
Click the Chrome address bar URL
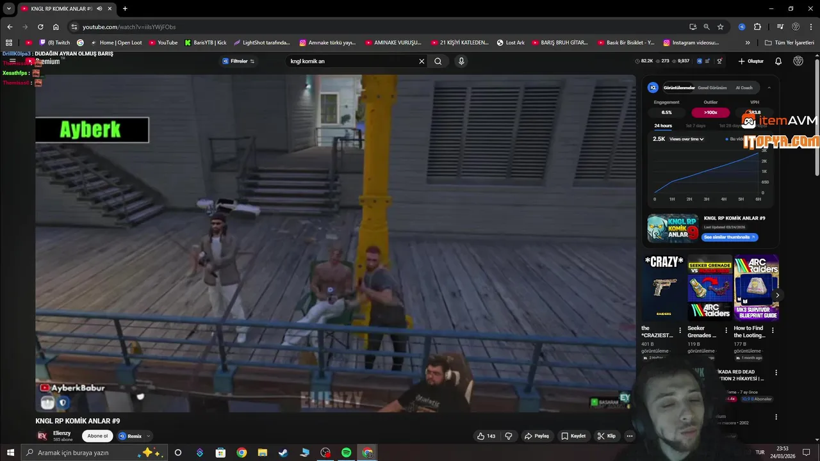click(x=129, y=27)
